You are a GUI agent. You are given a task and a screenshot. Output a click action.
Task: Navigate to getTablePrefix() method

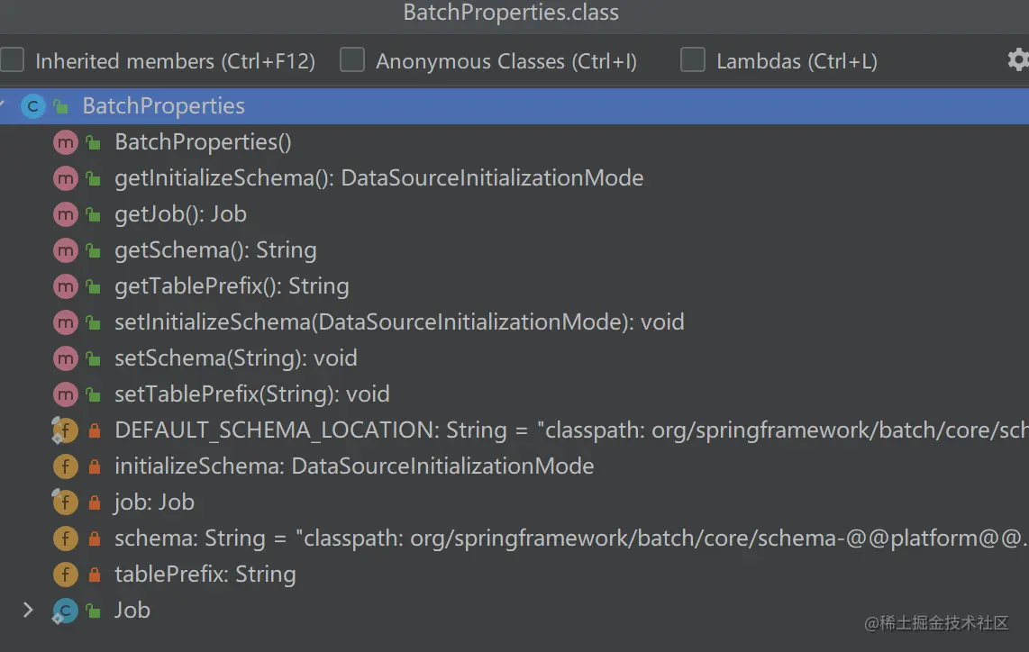pyautogui.click(x=232, y=286)
